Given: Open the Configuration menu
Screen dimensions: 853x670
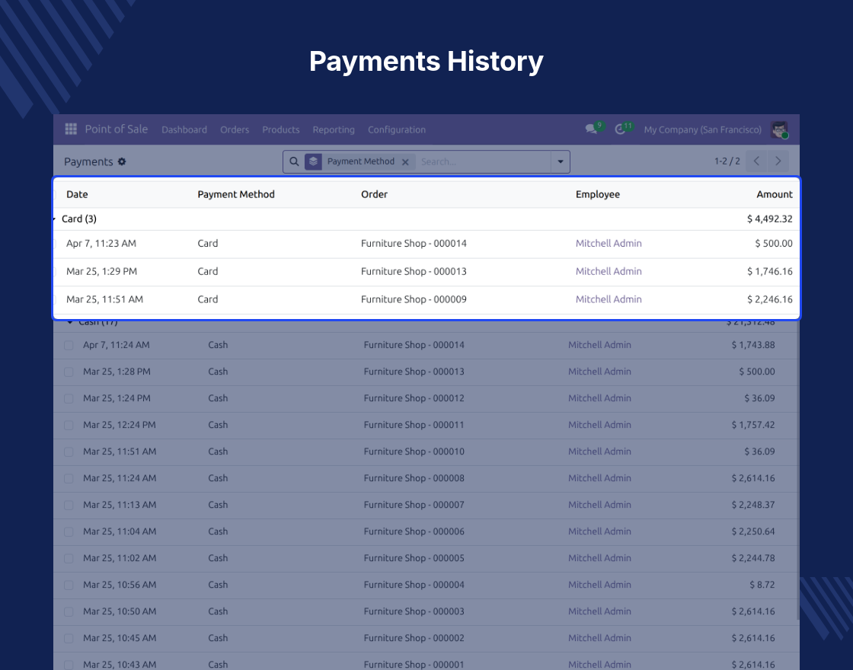Looking at the screenshot, I should (397, 129).
